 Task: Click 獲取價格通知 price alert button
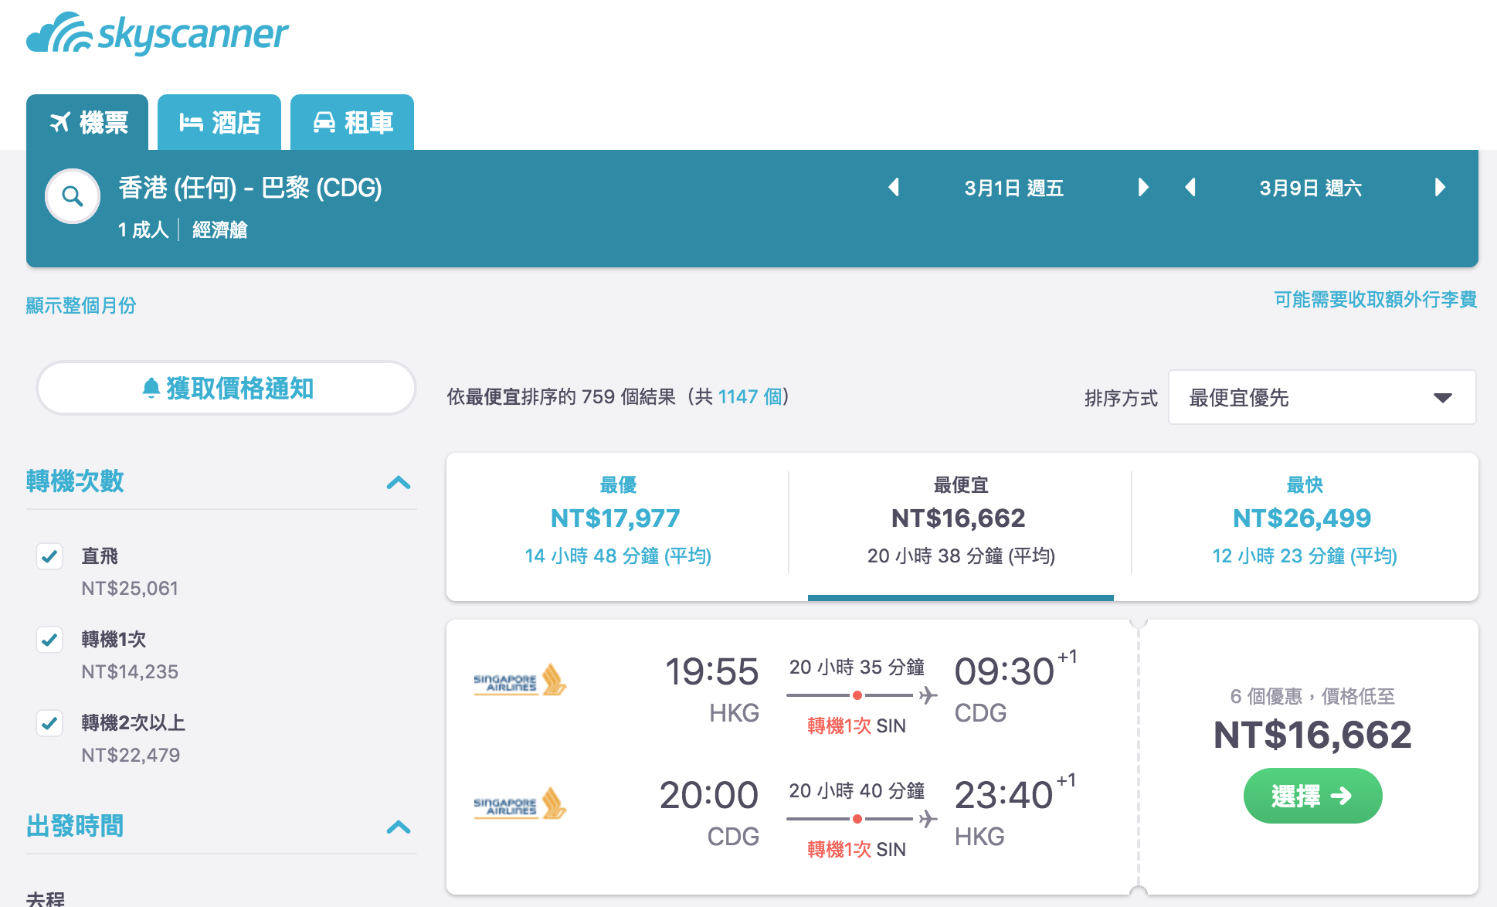tap(226, 388)
